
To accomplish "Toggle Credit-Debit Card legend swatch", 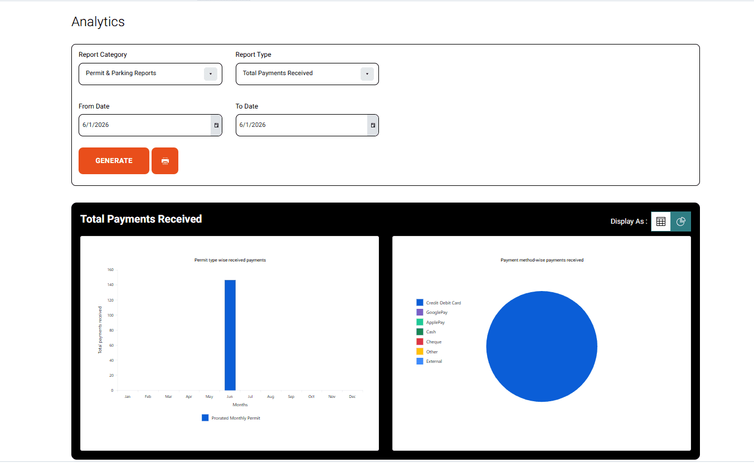I will coord(420,303).
